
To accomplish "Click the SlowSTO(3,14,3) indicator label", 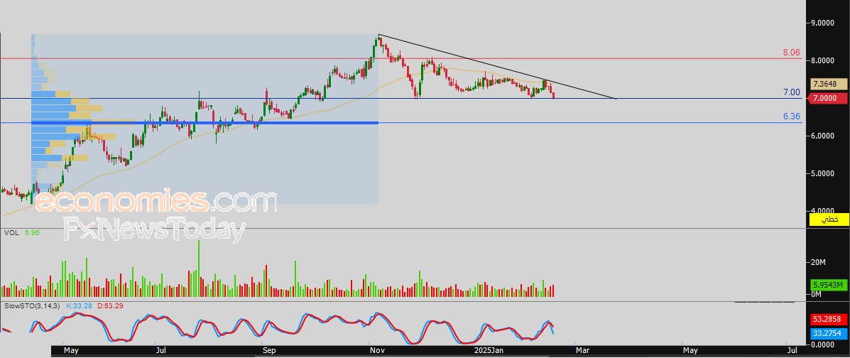I will point(32,306).
